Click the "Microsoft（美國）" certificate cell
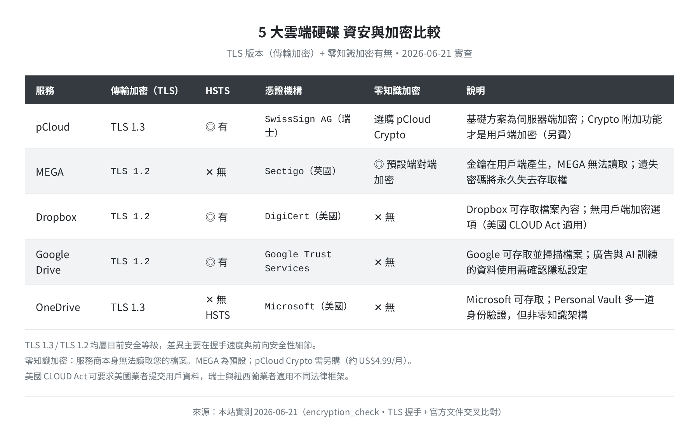 point(308,306)
